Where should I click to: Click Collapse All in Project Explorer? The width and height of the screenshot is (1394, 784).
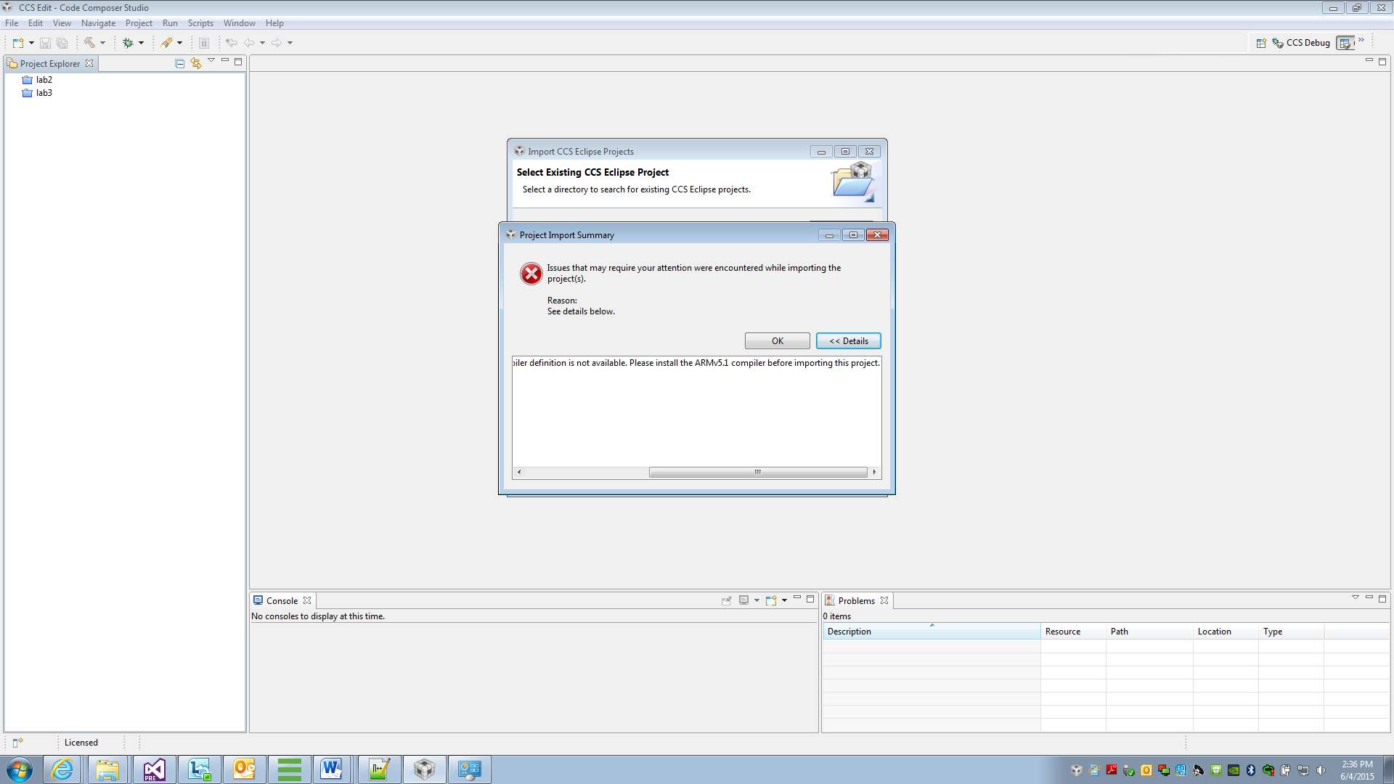179,64
